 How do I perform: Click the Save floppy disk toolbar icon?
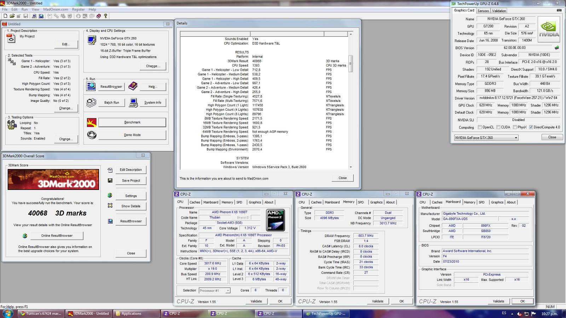(25, 16)
